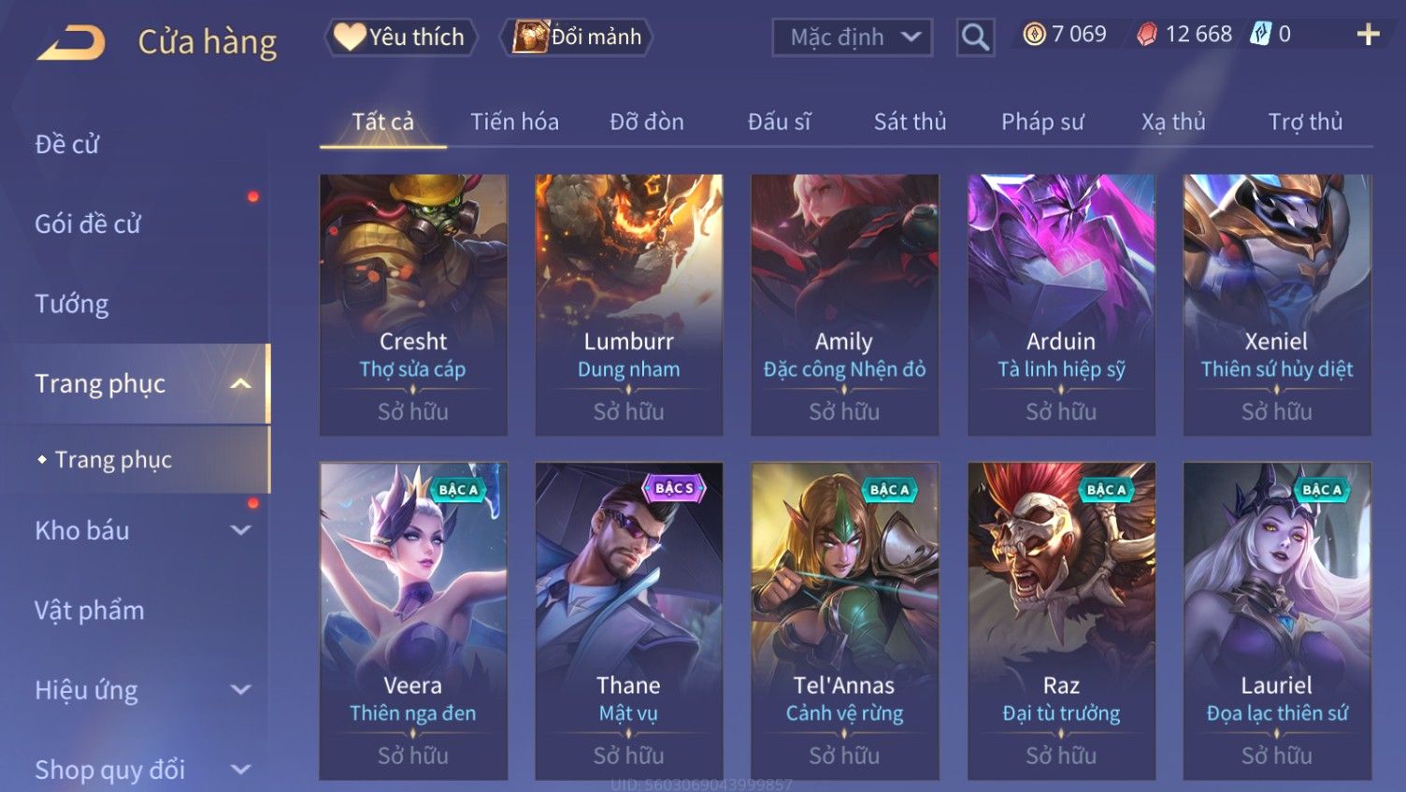The image size is (1406, 792).
Task: Expand the Kho báu sidebar section
Action: [240, 530]
